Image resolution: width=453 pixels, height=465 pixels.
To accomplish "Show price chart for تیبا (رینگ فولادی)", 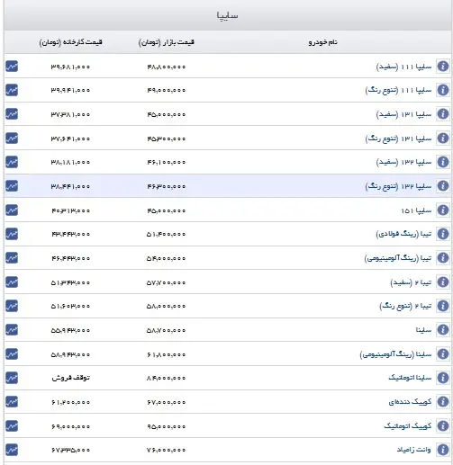I will click(x=12, y=234).
